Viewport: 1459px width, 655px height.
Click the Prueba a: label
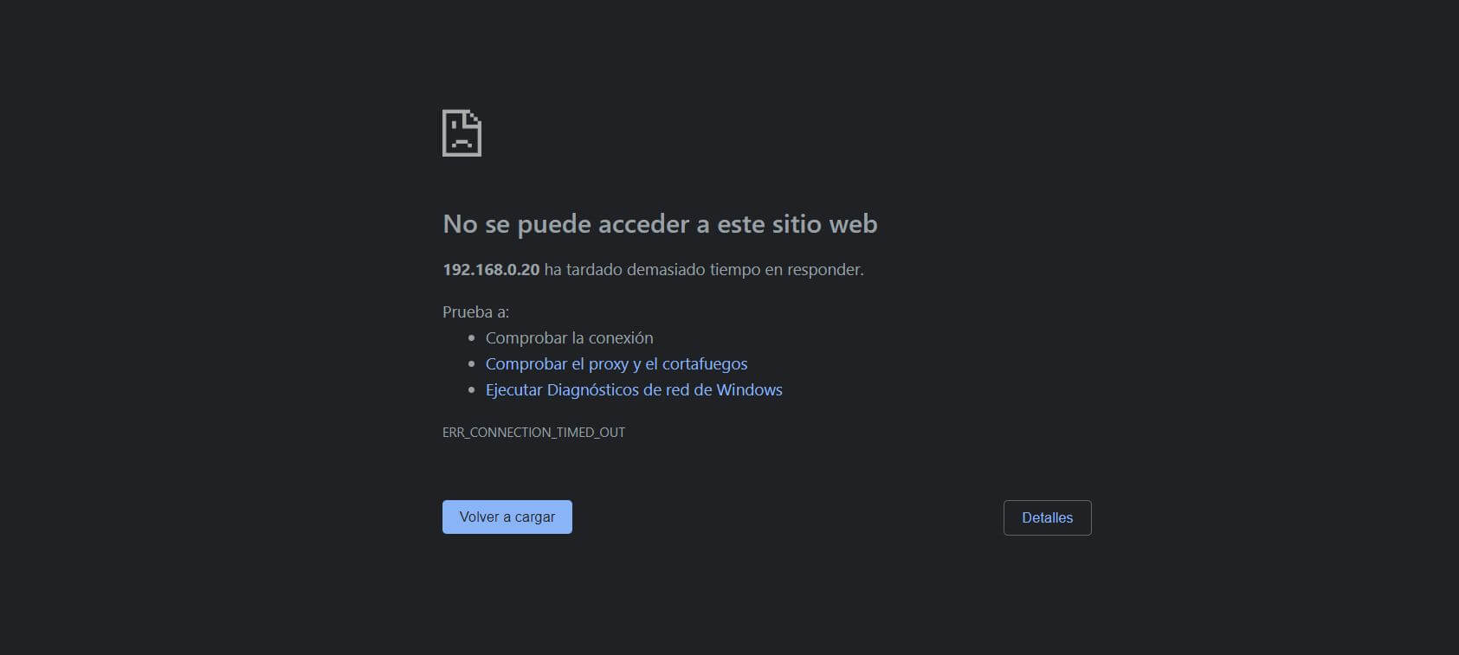[x=475, y=312]
